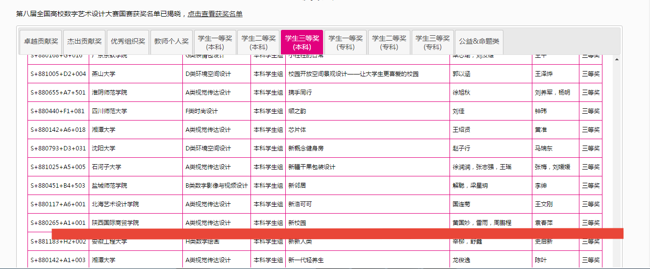Click the entry ID S+881025+A5+005
The height and width of the screenshot is (269, 650).
pos(58,167)
